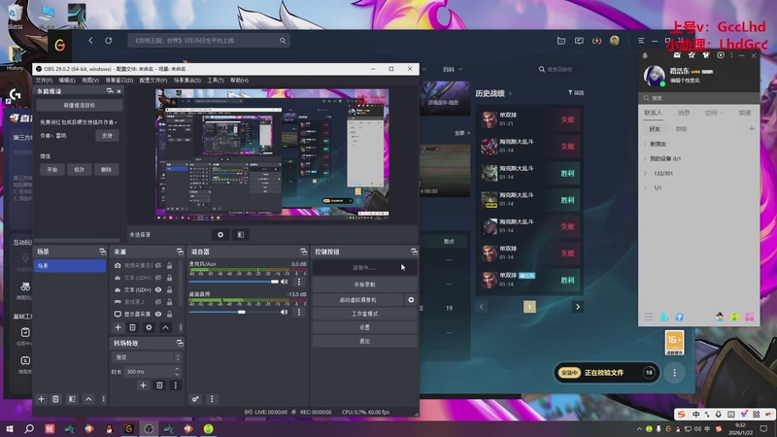Expand the 1/1 friends group
Viewport: 777px width, 437px height.
pyautogui.click(x=645, y=187)
